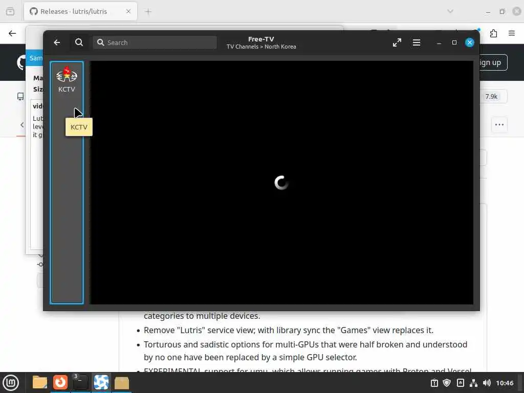Go back in the Free-TV window

pos(57,42)
